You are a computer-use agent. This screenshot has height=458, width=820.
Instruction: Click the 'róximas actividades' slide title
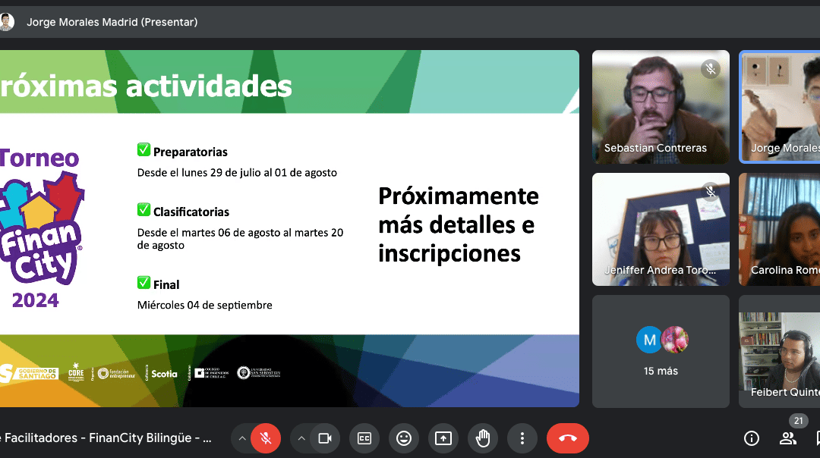(x=146, y=86)
